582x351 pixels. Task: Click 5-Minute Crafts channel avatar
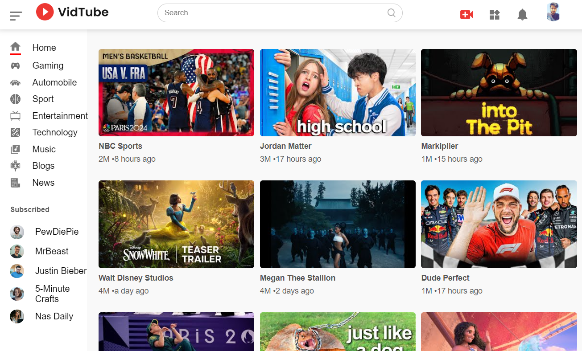[x=17, y=294]
